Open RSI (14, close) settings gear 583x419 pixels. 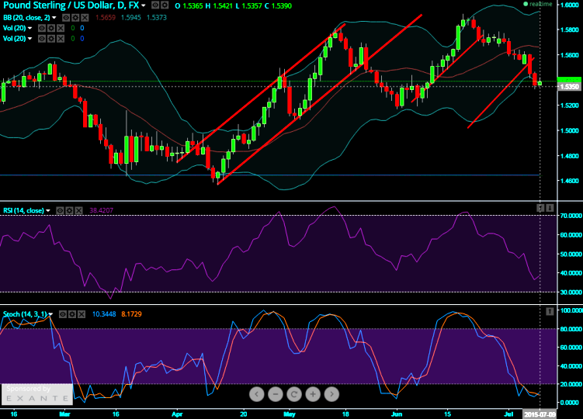click(69, 210)
